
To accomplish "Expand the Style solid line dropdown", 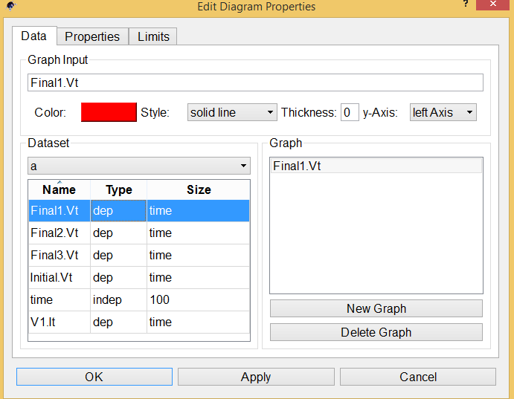I will click(x=232, y=112).
